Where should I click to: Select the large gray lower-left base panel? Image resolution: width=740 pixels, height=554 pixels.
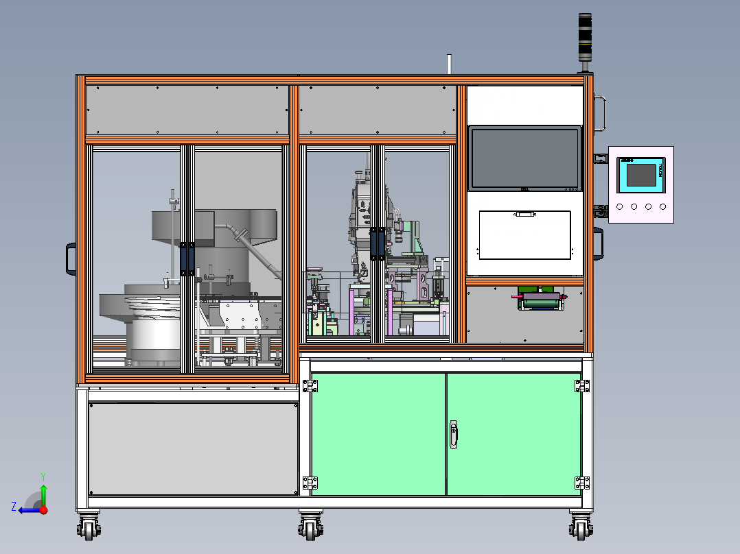click(193, 449)
